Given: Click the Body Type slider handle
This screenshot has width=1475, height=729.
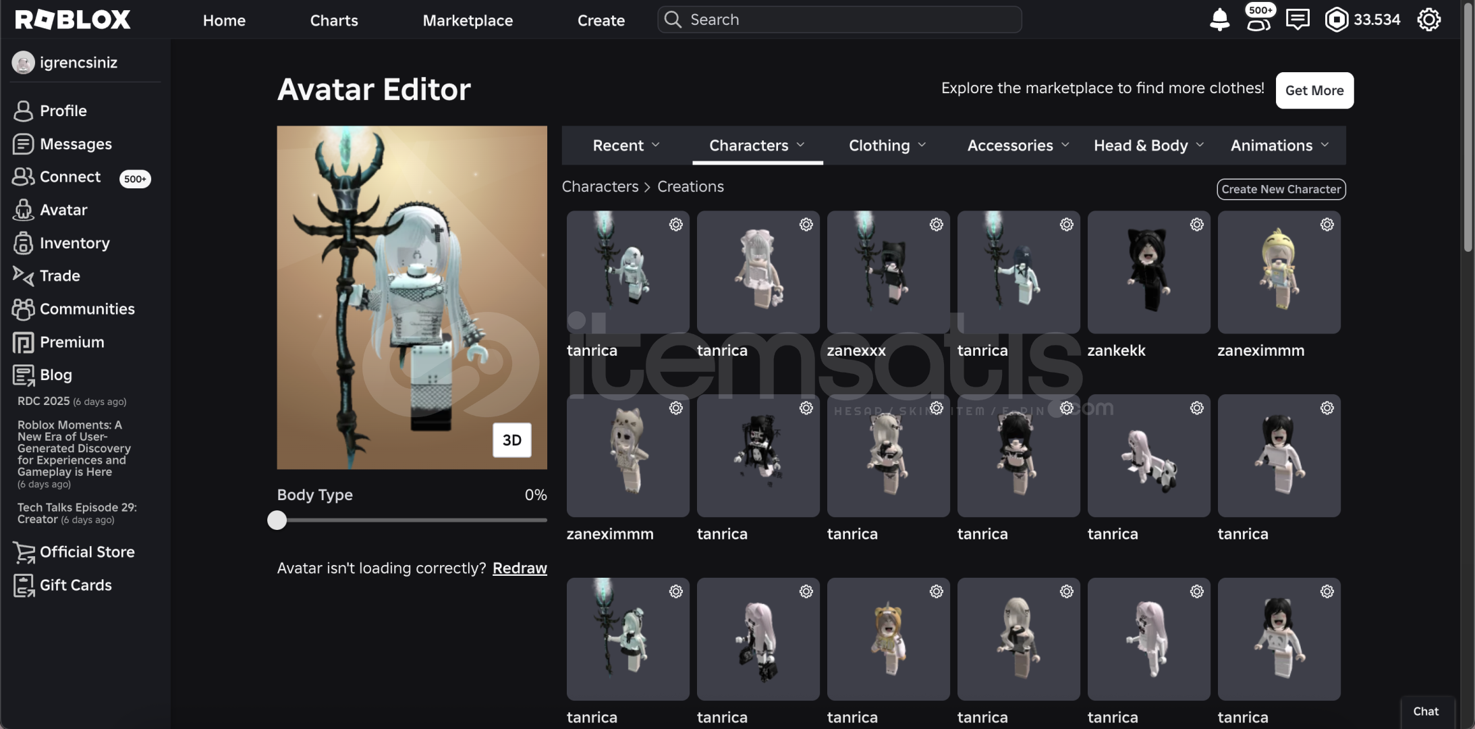Looking at the screenshot, I should click(x=277, y=520).
